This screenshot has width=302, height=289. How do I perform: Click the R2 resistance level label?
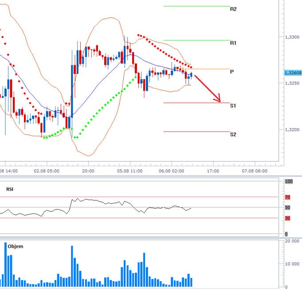click(x=233, y=9)
